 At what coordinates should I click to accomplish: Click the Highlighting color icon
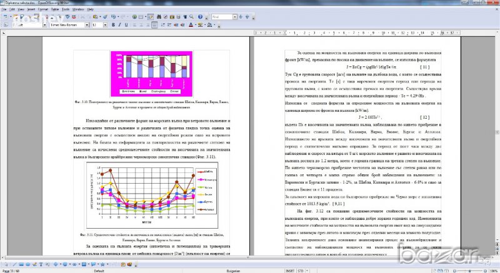[x=199, y=25]
